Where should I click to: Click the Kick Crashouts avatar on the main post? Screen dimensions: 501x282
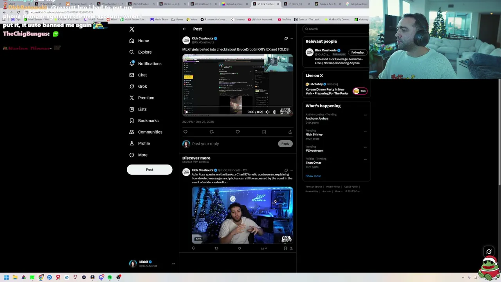point(186,40)
